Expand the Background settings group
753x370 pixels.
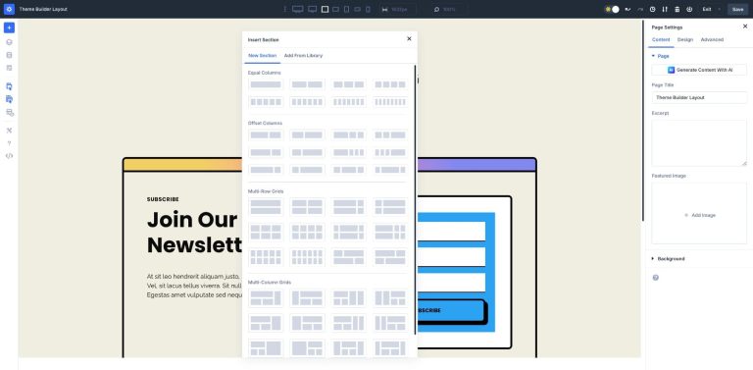point(668,258)
